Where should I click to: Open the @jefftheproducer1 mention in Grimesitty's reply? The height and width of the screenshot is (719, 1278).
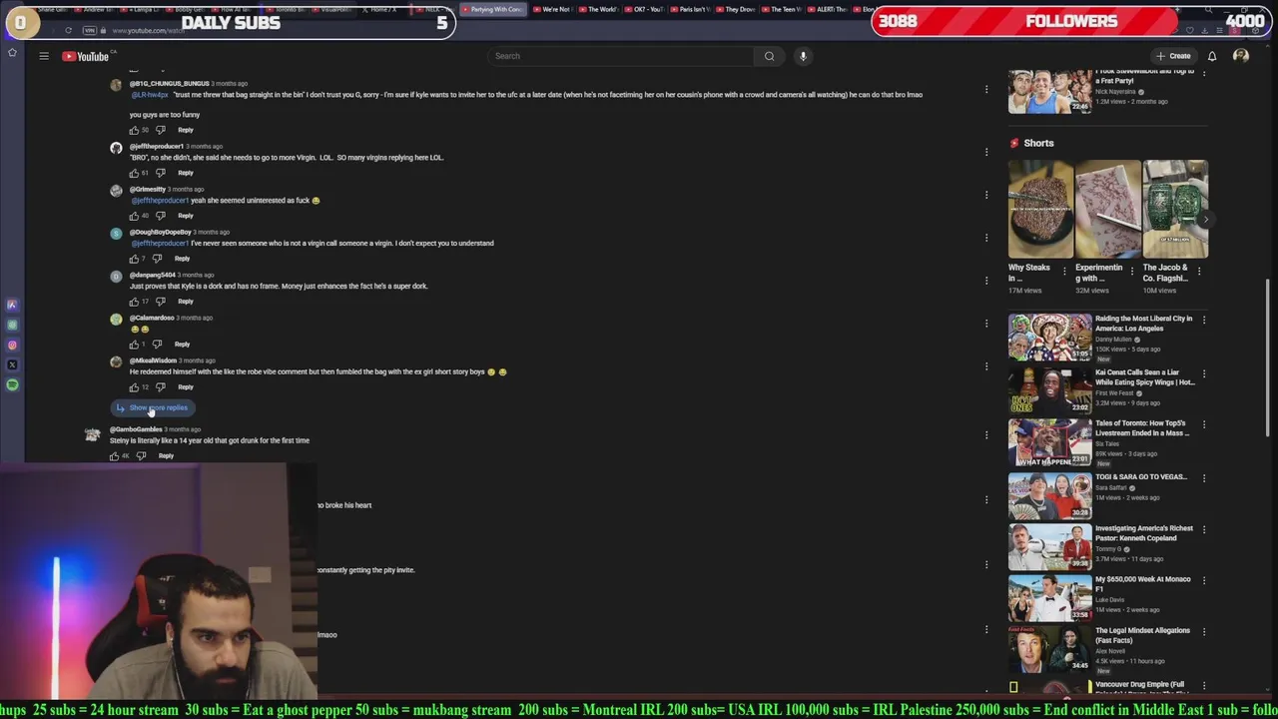coord(160,201)
